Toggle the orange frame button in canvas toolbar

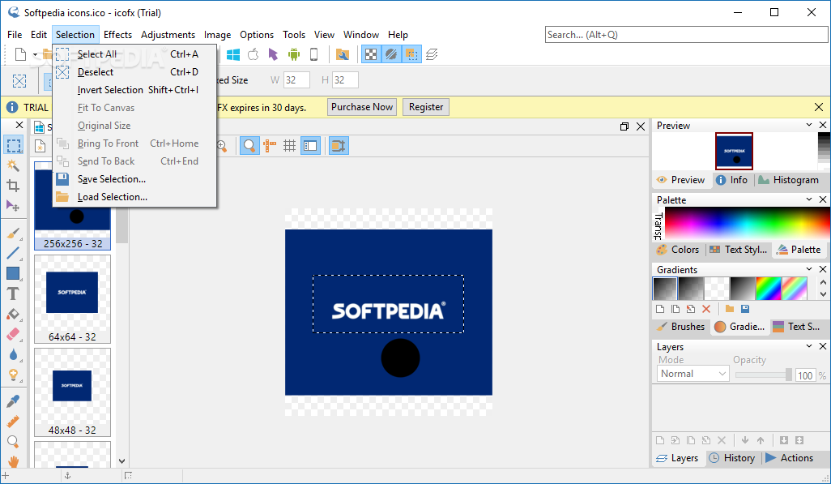[x=338, y=146]
